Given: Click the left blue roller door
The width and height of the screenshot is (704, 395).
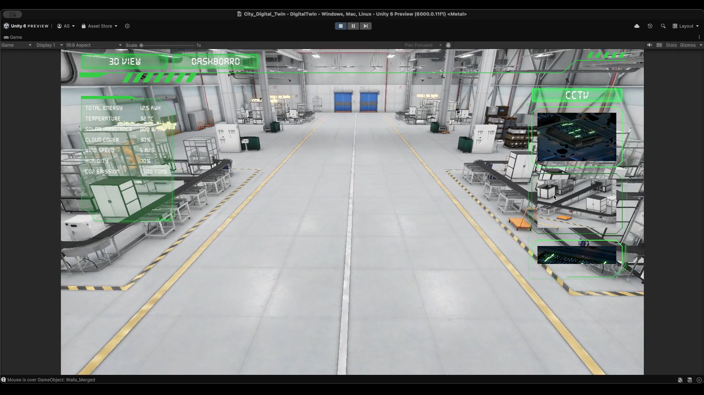Looking at the screenshot, I should click(x=343, y=101).
